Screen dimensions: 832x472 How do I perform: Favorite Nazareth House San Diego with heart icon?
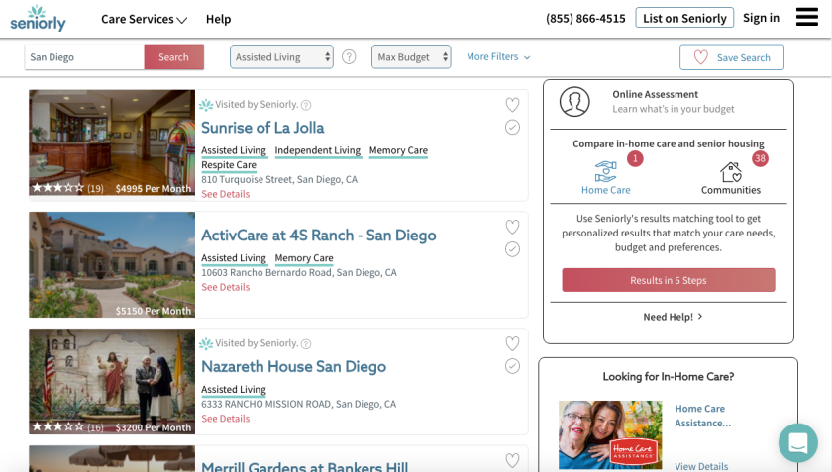coord(512,343)
